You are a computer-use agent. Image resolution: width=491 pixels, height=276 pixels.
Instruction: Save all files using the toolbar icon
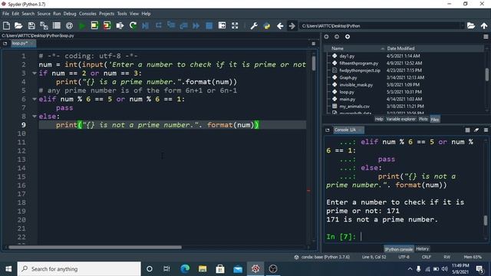pos(44,25)
